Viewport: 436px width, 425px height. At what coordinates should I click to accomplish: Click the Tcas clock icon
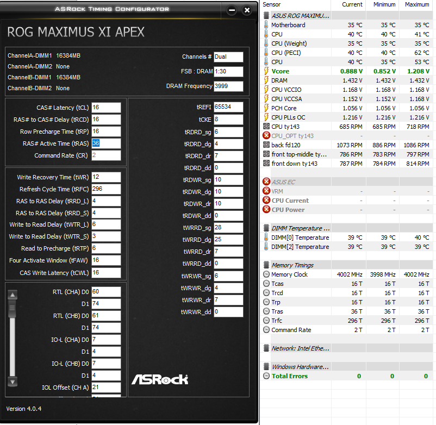(266, 284)
